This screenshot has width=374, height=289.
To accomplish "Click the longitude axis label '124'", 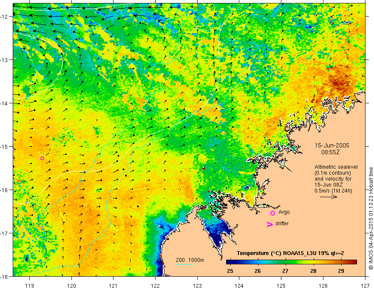I will pos(239,286).
